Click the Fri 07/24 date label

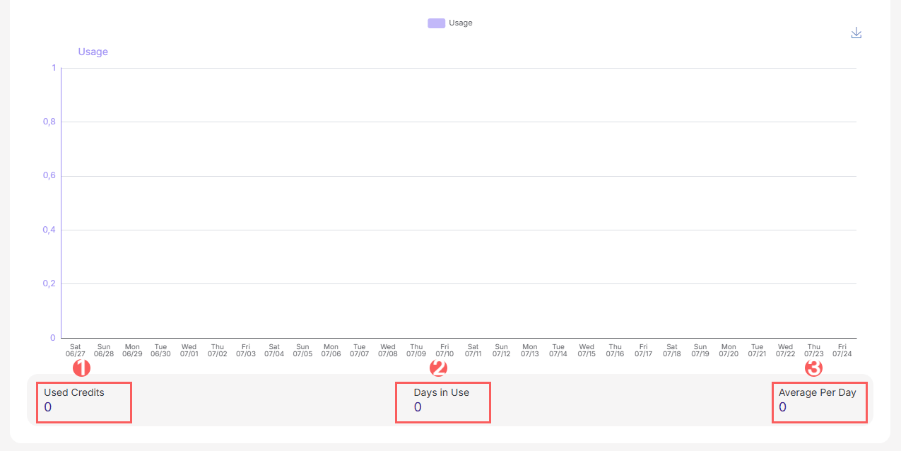[842, 351]
